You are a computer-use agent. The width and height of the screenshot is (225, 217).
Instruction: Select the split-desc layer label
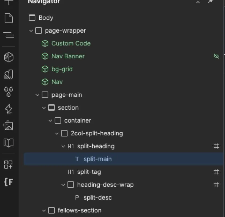pos(97,197)
